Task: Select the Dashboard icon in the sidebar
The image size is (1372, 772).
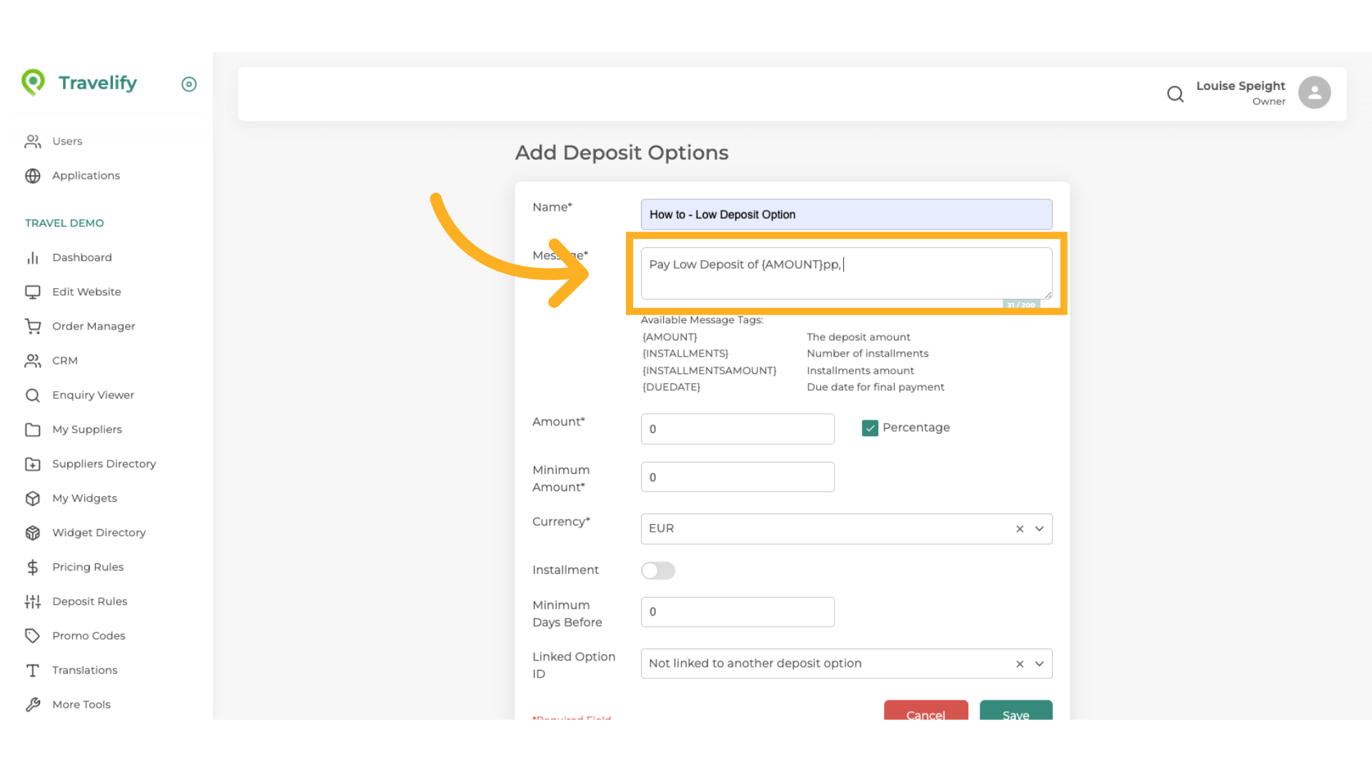Action: pyautogui.click(x=33, y=257)
